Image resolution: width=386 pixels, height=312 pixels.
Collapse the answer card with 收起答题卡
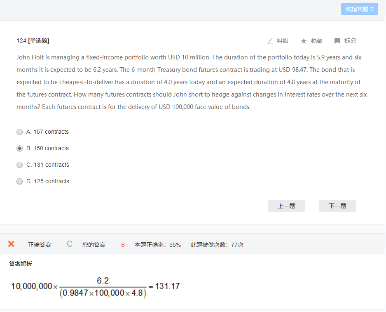coord(359,9)
